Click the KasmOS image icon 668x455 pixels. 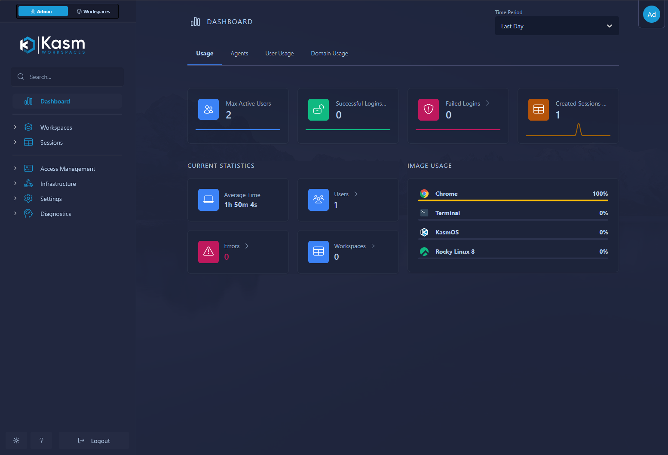tap(424, 232)
